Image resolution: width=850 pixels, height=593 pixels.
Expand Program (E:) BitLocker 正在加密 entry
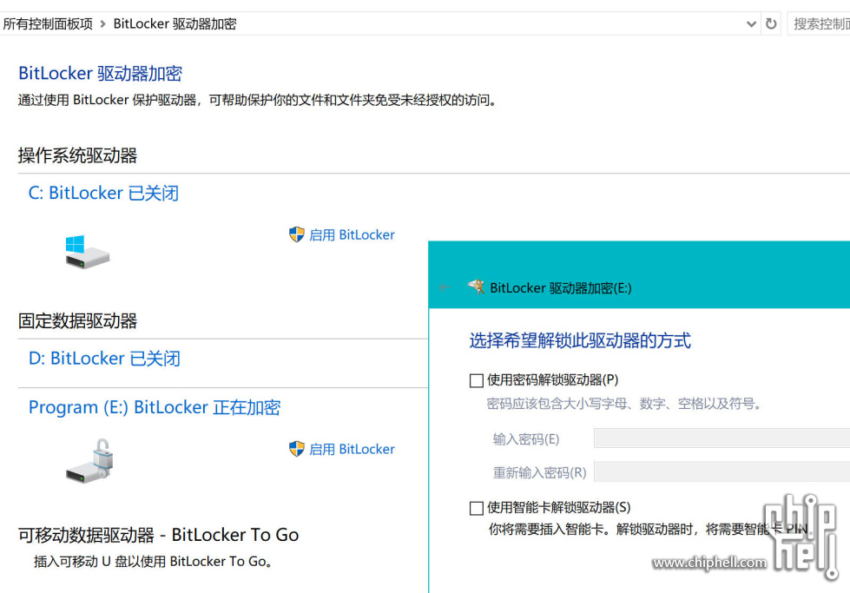[x=155, y=407]
